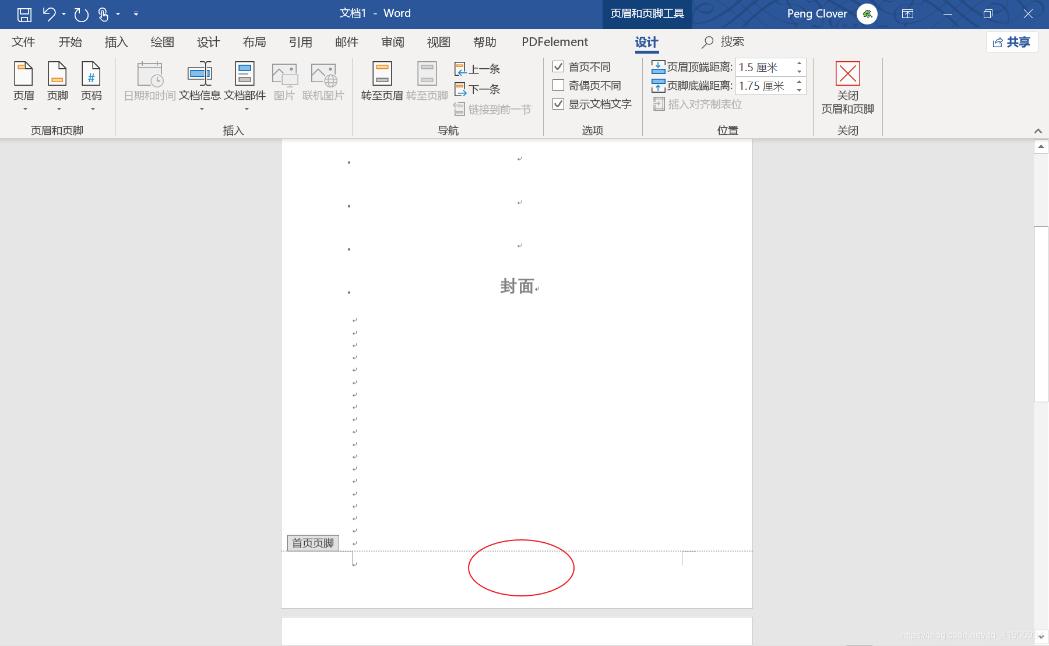Screen dimensions: 1049x646
Task: Switch to the 插入 insert tab
Action: (116, 42)
